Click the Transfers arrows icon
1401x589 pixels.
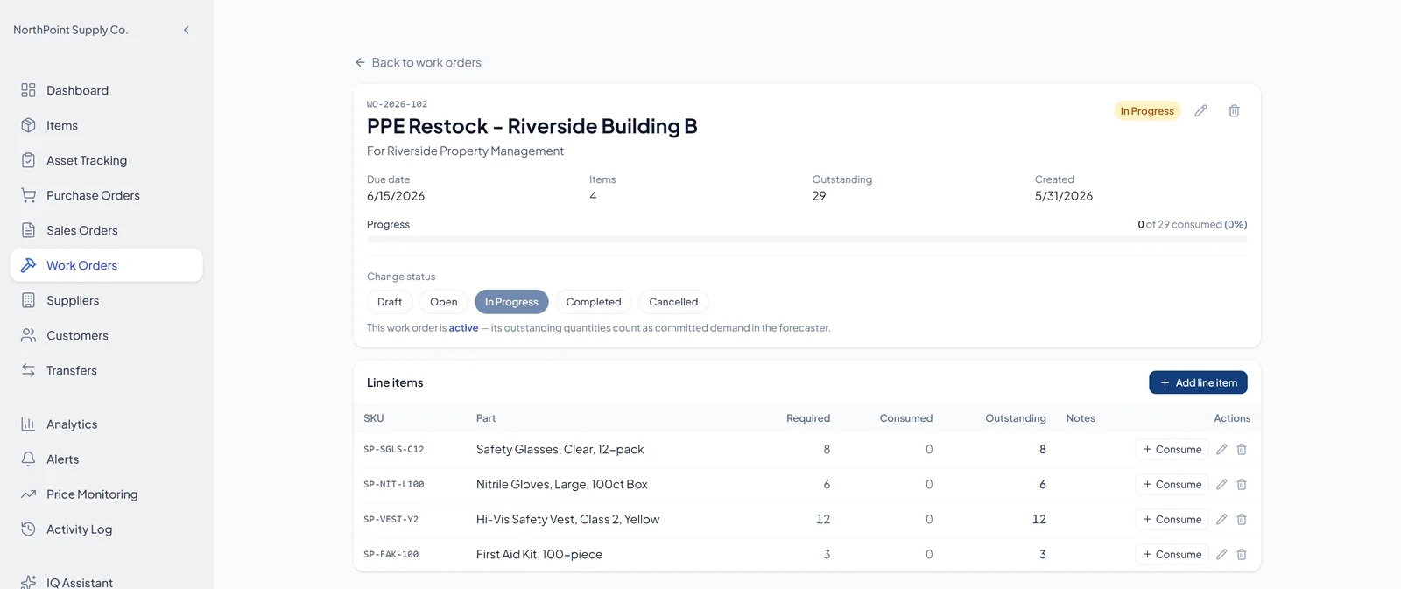(x=28, y=370)
